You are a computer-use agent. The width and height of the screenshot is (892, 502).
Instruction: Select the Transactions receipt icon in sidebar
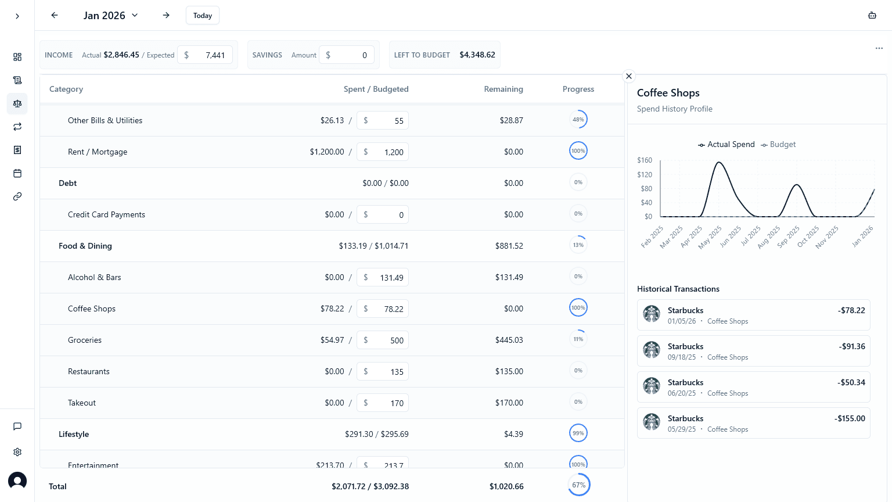pyautogui.click(x=17, y=80)
